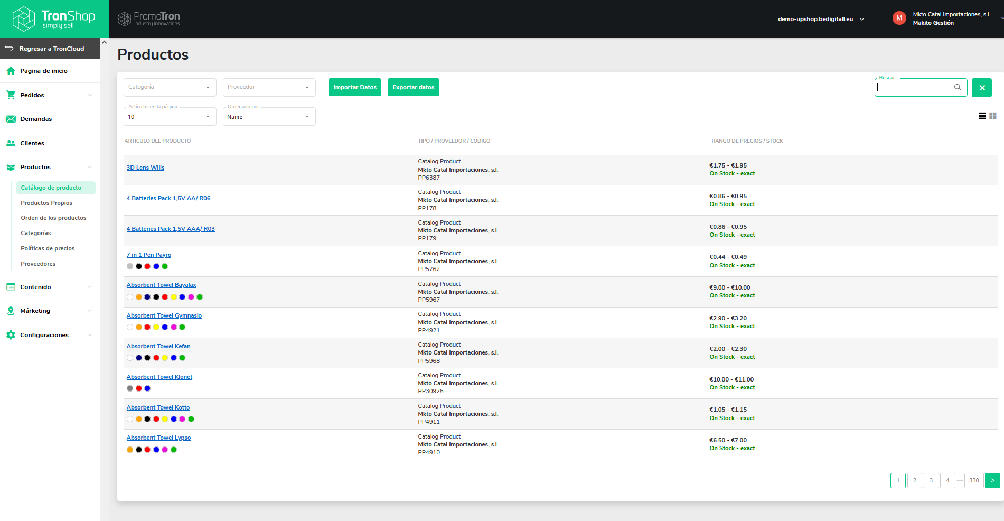
Task: Click the envelope icon for Demandas
Action: coord(11,119)
